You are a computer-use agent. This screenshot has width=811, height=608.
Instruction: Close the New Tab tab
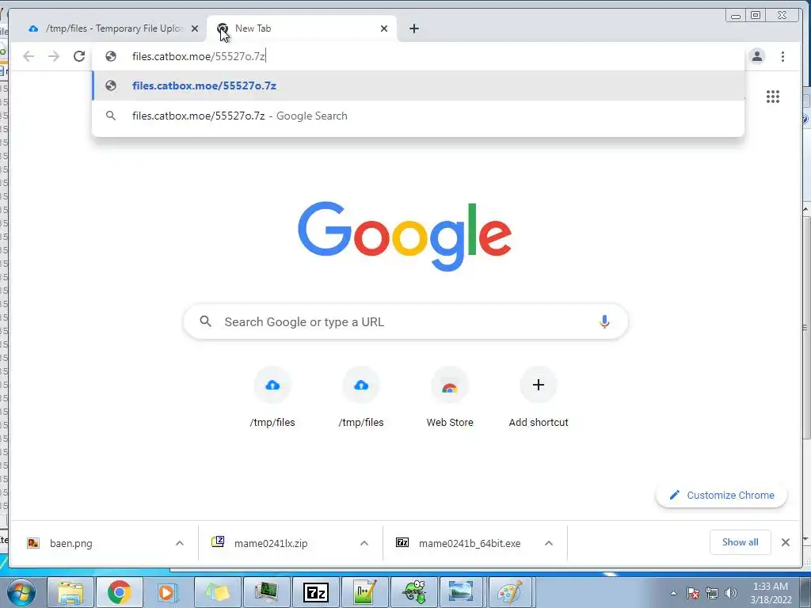[x=384, y=28]
